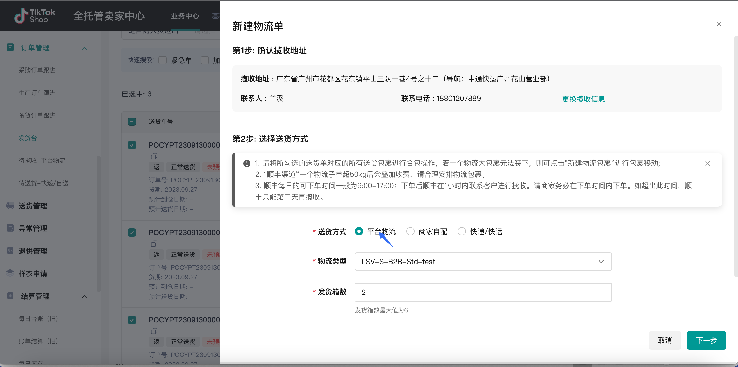Click the 取消 button
Screen dimensions: 738x367
665,340
